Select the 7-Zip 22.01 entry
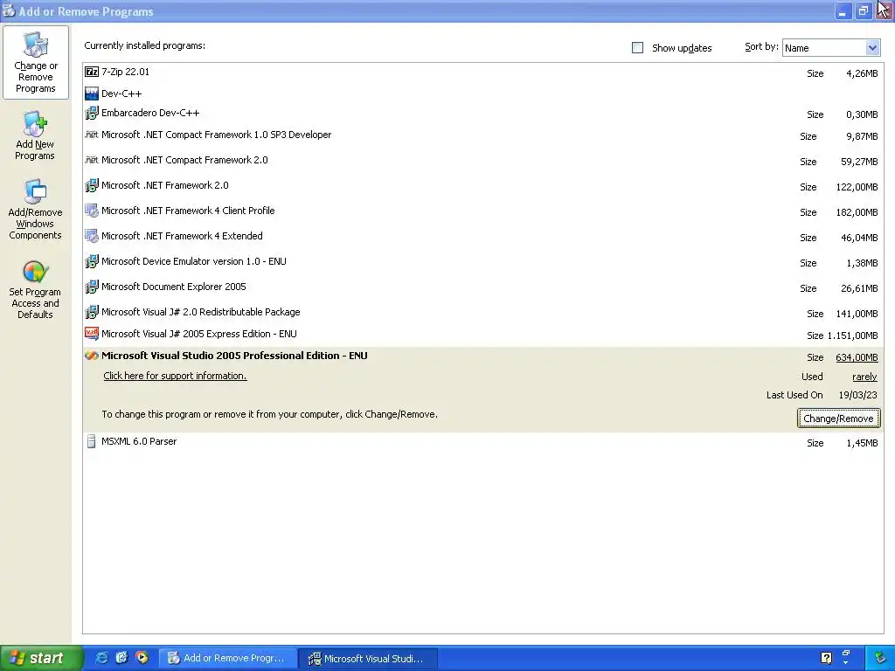 coord(482,73)
